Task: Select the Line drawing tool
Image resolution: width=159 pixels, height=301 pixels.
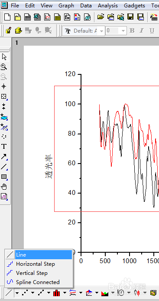Action: click(x=4, y=167)
